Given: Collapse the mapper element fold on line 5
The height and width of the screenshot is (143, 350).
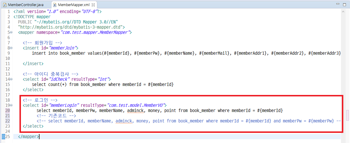Looking at the screenshot, I should (11, 32).
